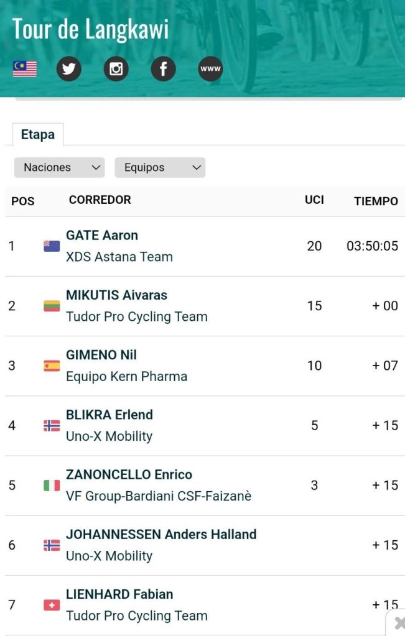Click the UCI column header
The height and width of the screenshot is (636, 405).
point(314,200)
